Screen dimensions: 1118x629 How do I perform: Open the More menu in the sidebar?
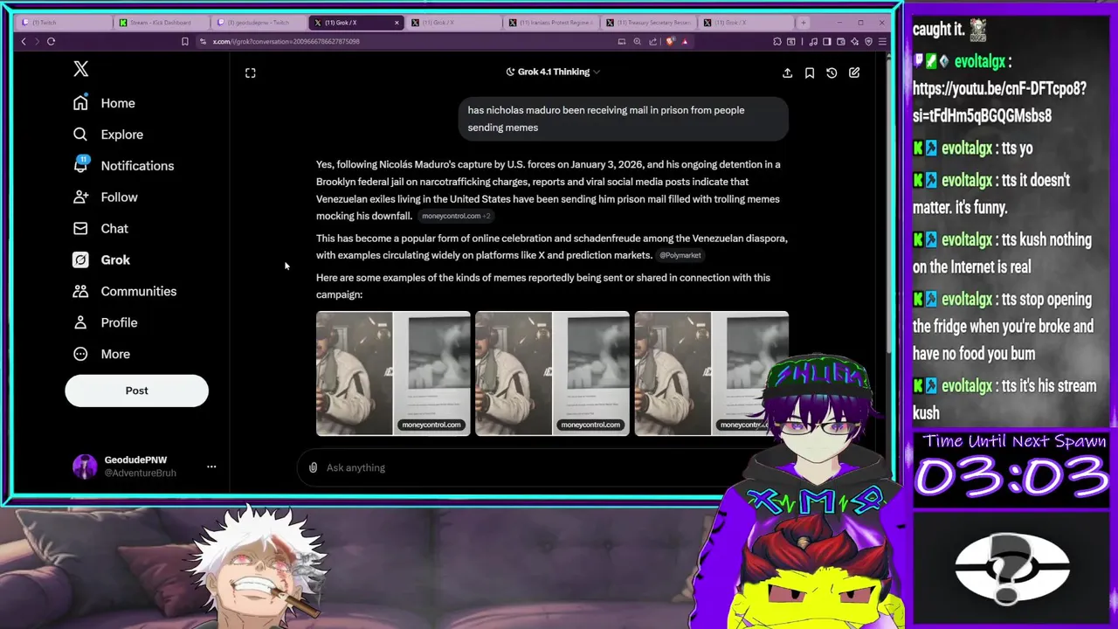pyautogui.click(x=101, y=355)
